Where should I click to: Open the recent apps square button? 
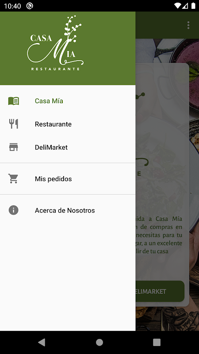(157, 342)
